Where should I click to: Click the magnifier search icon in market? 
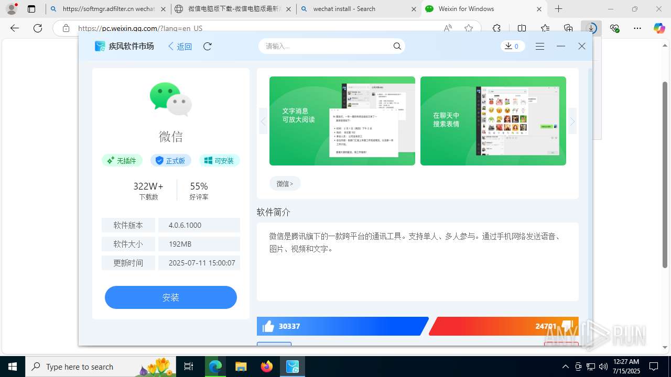[397, 46]
